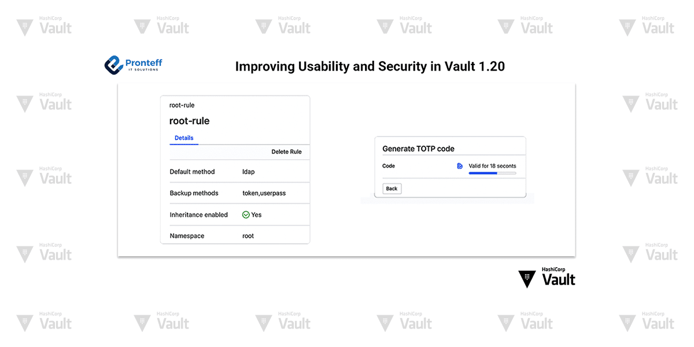694x347 pixels.
Task: Click the blue copy icon next to Code
Action: 459,166
